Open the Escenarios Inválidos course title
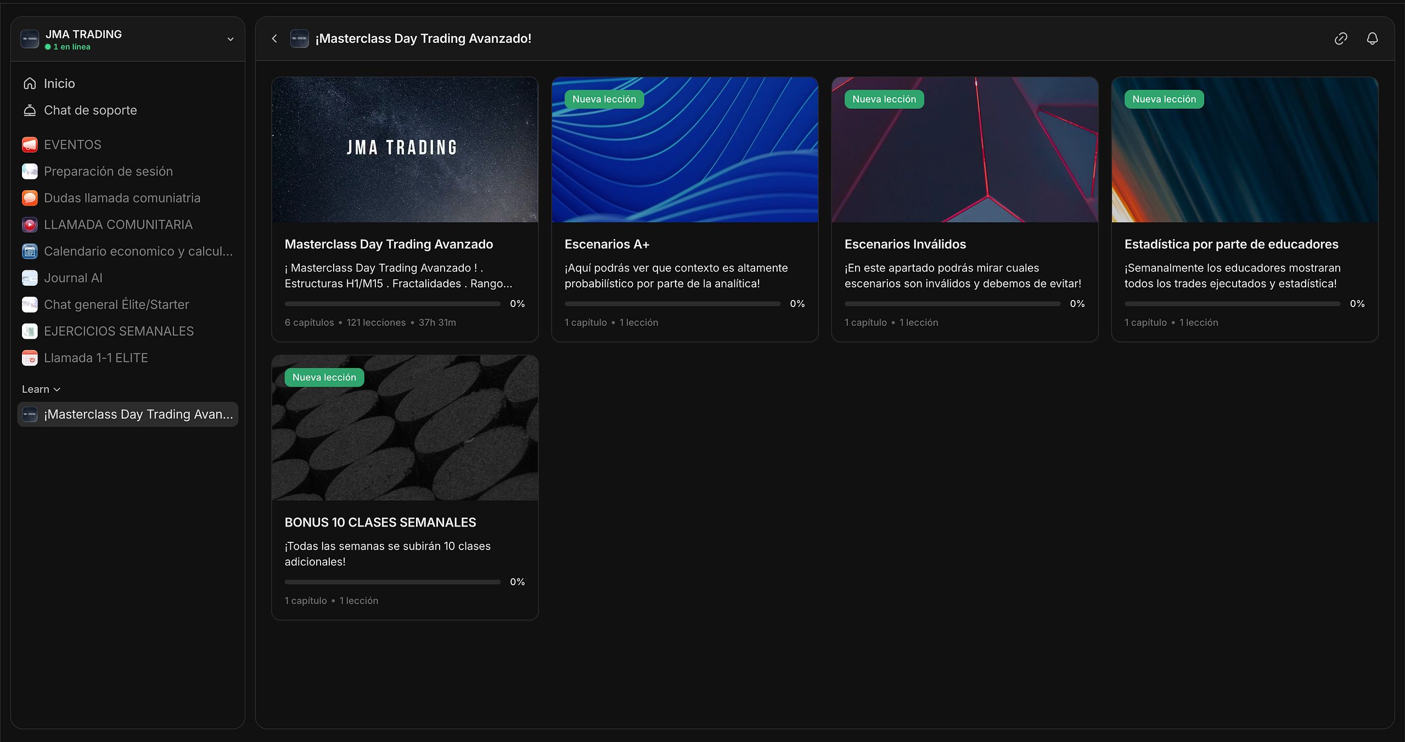Viewport: 1405px width, 742px height. tap(905, 244)
